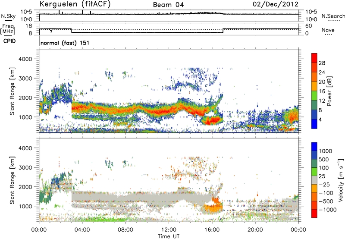Click the '-25' tick on Velocity colorbar
Image resolution: width=345 pixels, height=239 pixels.
324,184
